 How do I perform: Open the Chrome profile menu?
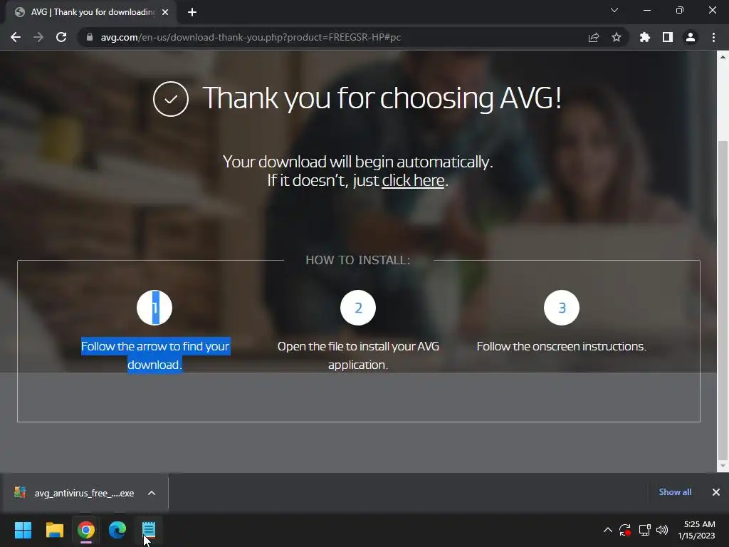point(691,37)
